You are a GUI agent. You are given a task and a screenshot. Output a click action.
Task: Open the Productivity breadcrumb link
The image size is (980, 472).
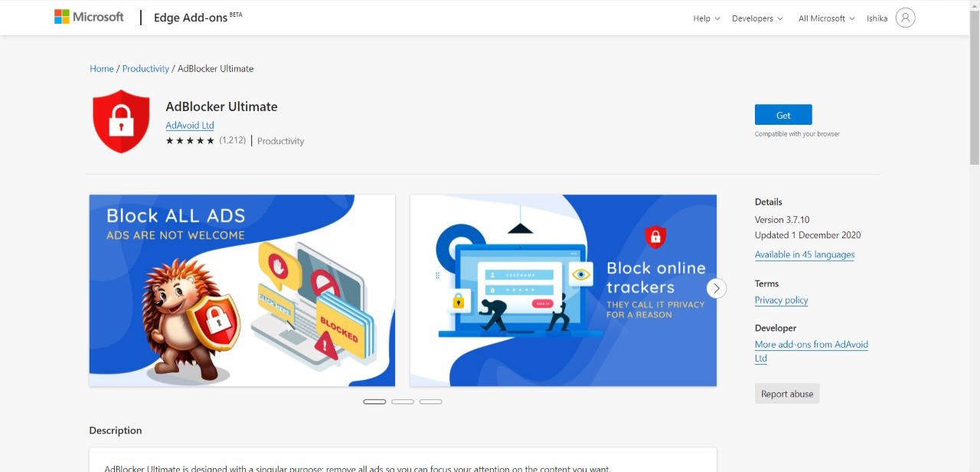pos(145,68)
